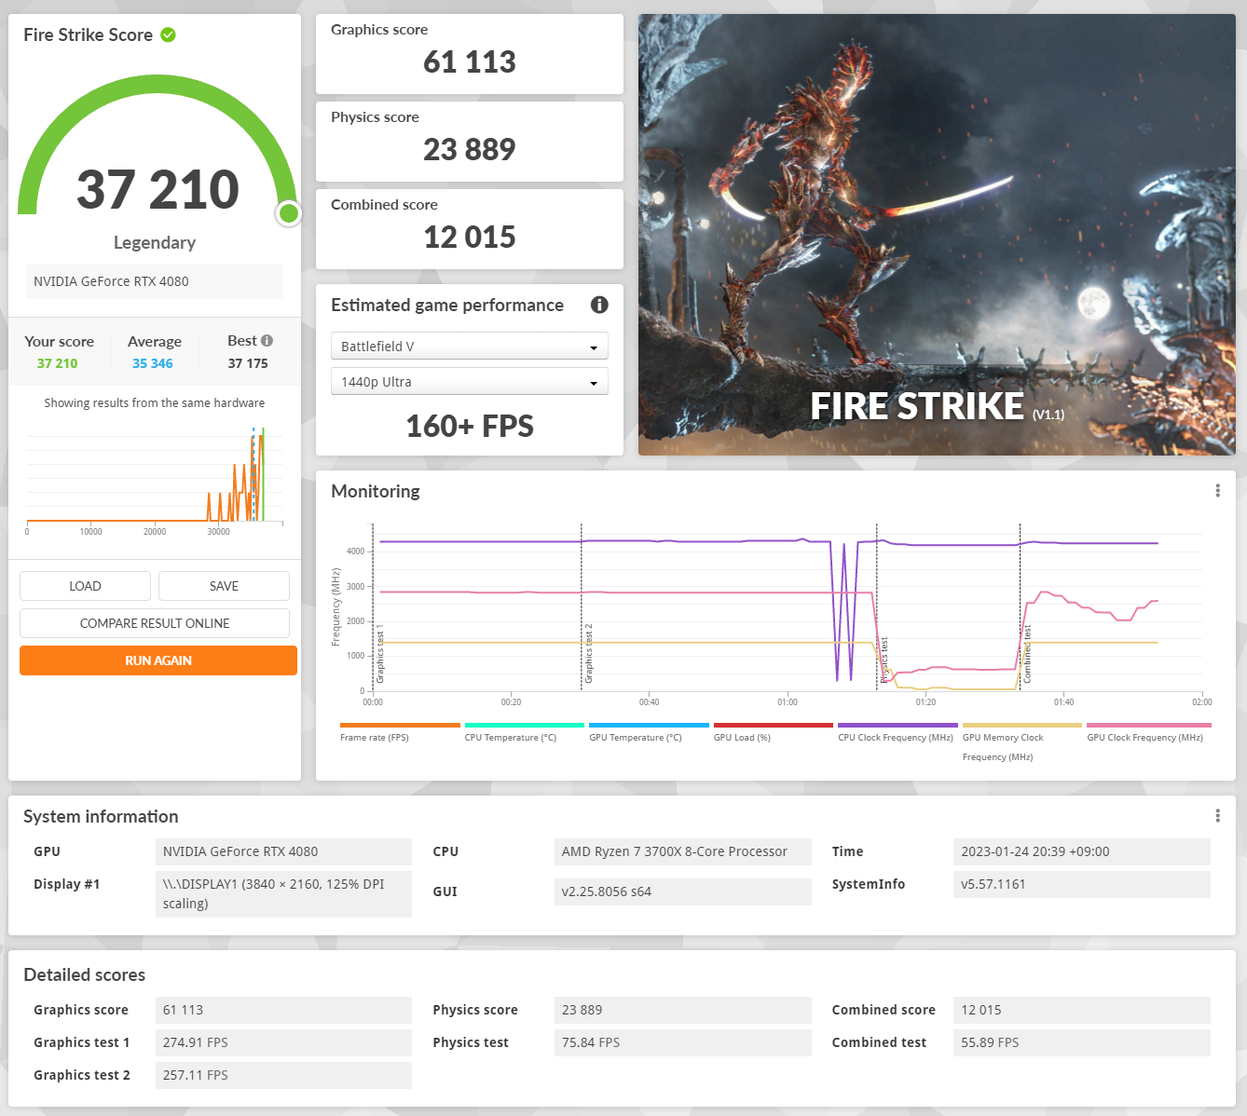The image size is (1247, 1116).
Task: Click the GPU value in System information
Action: 283,851
